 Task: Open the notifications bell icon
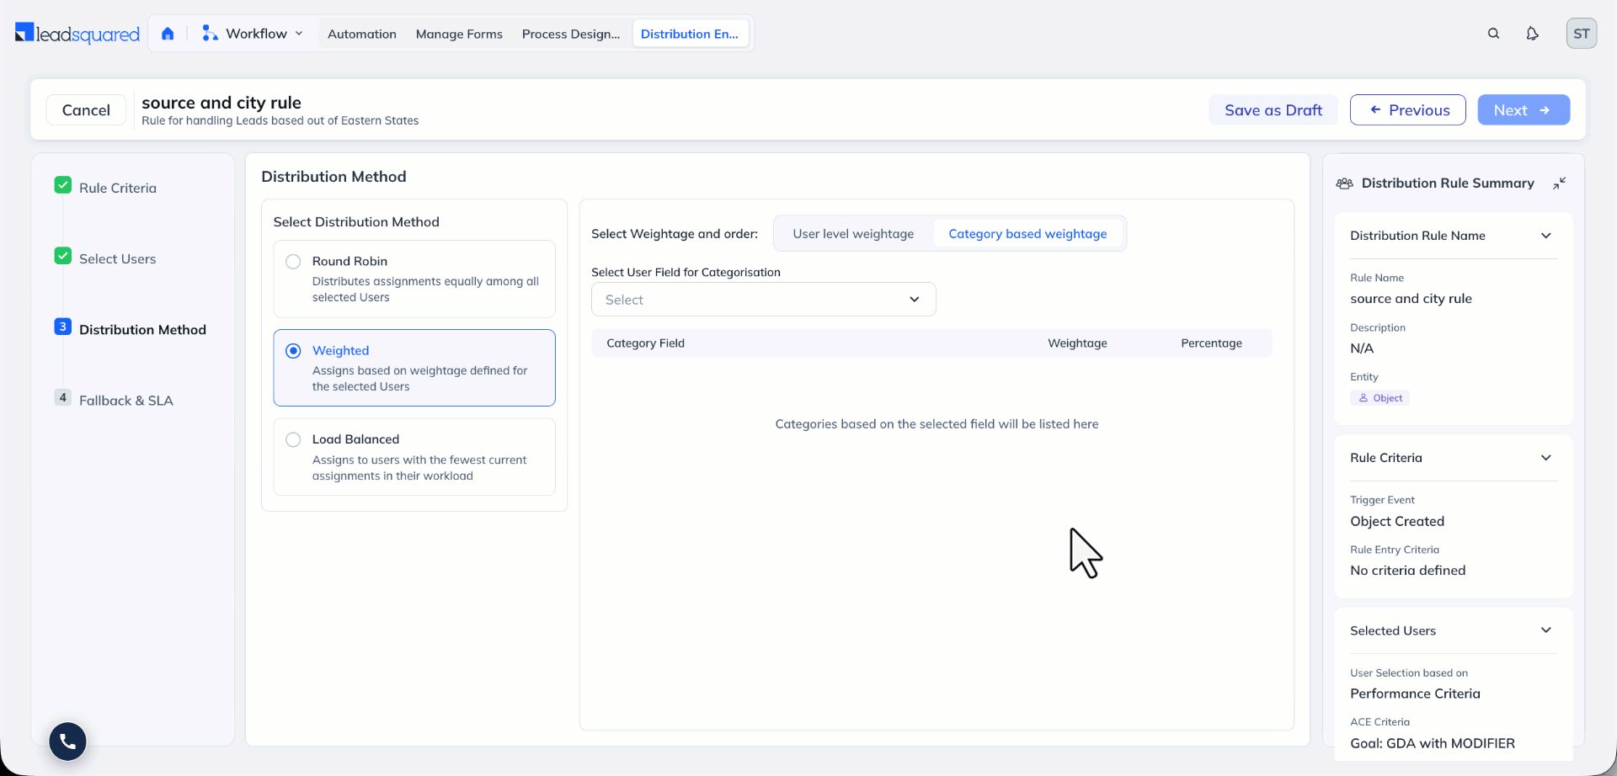(x=1532, y=34)
